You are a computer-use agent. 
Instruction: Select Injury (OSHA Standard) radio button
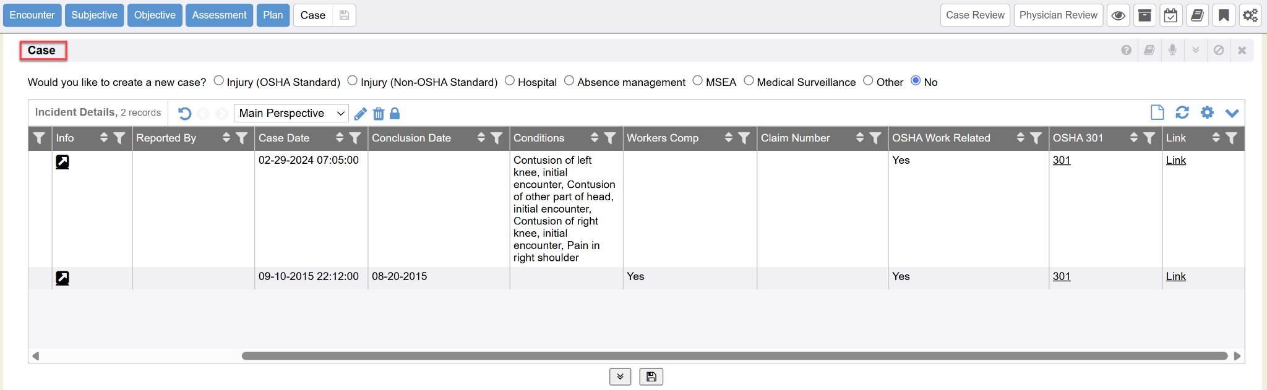[x=218, y=81]
